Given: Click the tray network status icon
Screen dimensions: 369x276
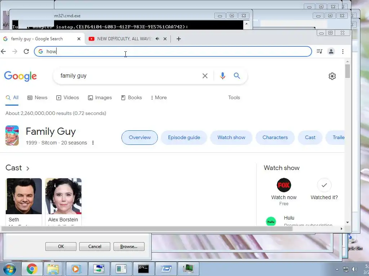Looking at the screenshot, I should click(x=346, y=269).
